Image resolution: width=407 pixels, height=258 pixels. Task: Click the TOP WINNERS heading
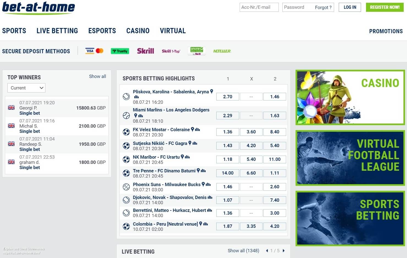[24, 77]
